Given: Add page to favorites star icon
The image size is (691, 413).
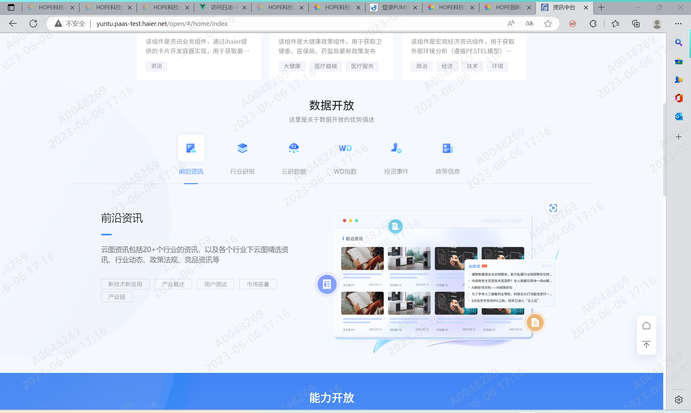Looking at the screenshot, I should click(548, 23).
